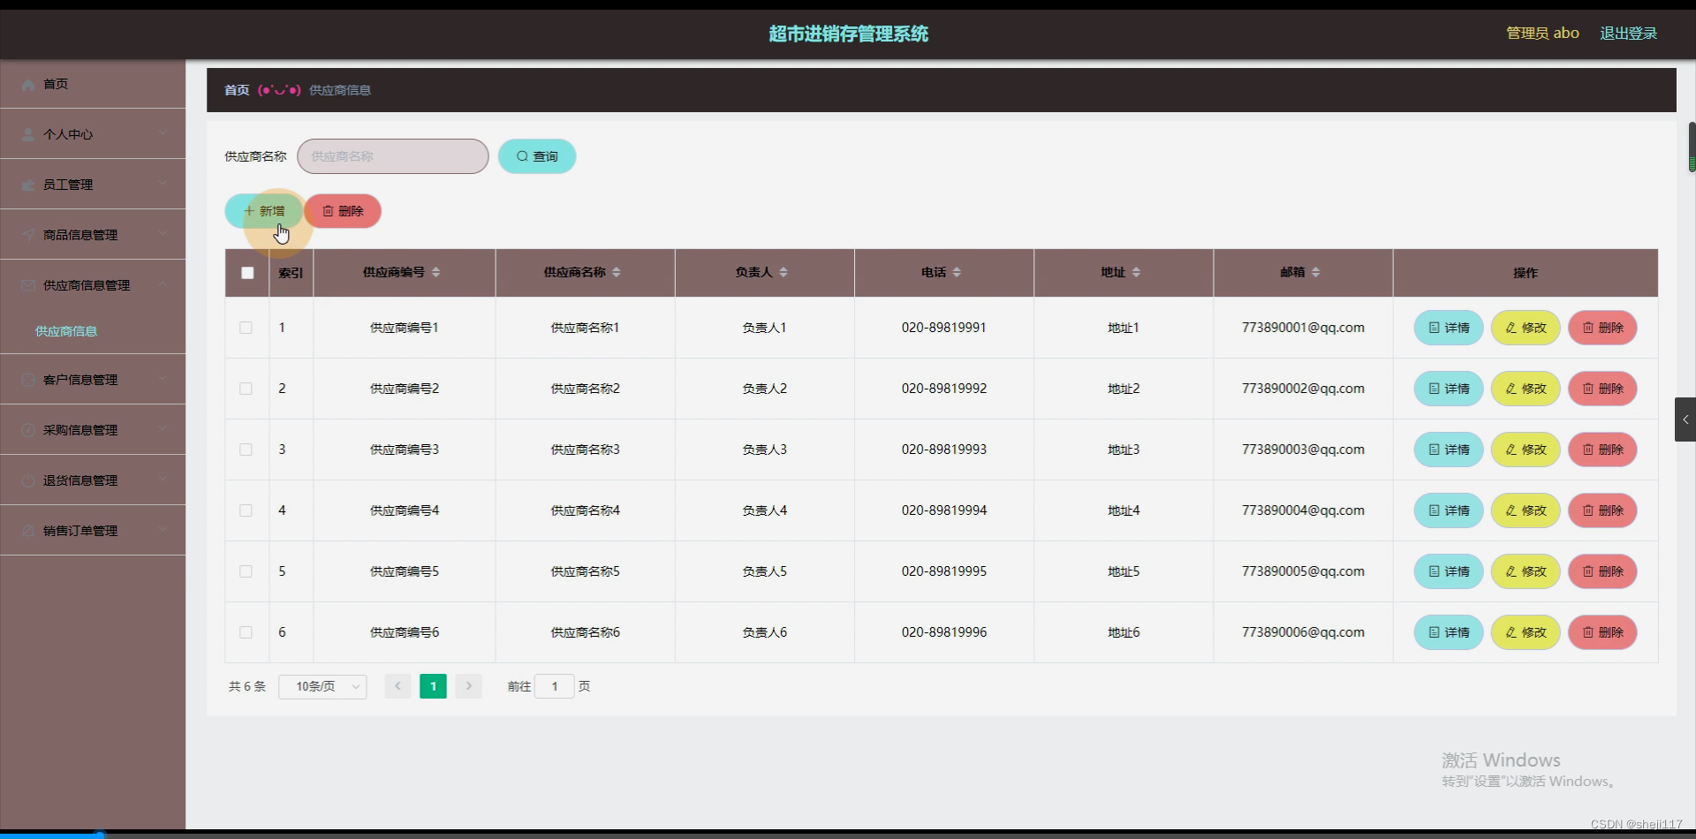Open the 销售订单管理 sidebar menu
Screen dimensions: 1696x839
pos(93,531)
